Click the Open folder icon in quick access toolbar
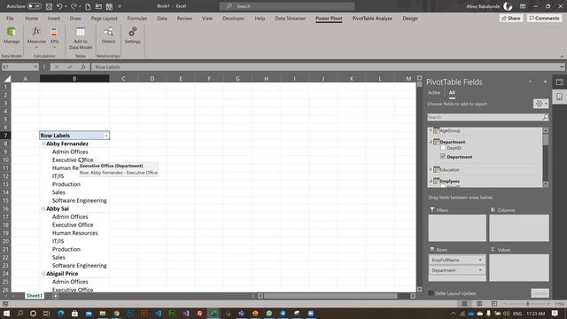 [x=98, y=6]
